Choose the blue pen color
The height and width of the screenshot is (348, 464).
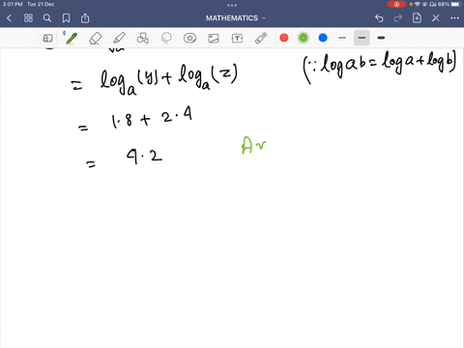tap(323, 38)
